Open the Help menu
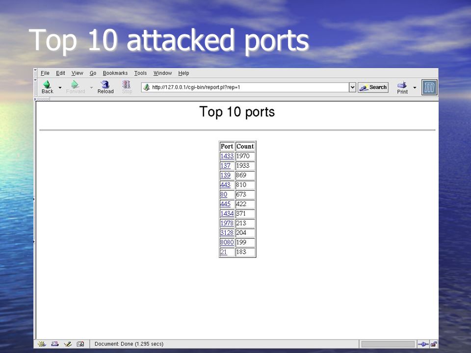Image resolution: width=471 pixels, height=353 pixels. click(x=183, y=73)
